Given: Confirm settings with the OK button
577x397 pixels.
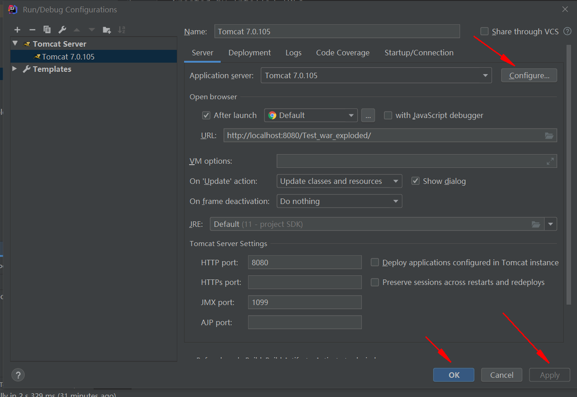Looking at the screenshot, I should [x=454, y=375].
